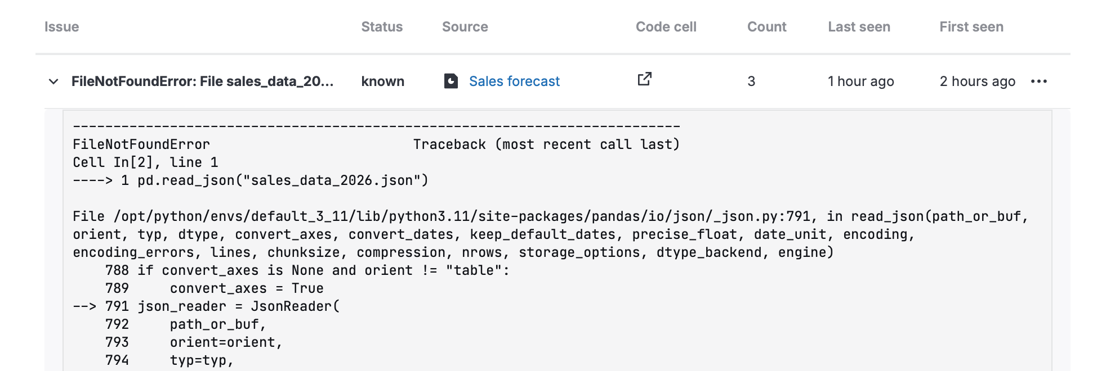The height and width of the screenshot is (371, 1106).
Task: Click the 1 hour ago timestamp
Action: pos(860,82)
